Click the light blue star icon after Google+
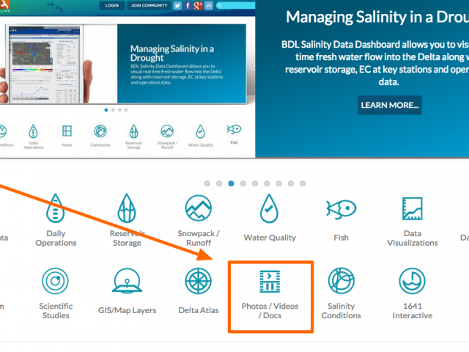Image resolution: width=469 pixels, height=352 pixels. pos(209,5)
